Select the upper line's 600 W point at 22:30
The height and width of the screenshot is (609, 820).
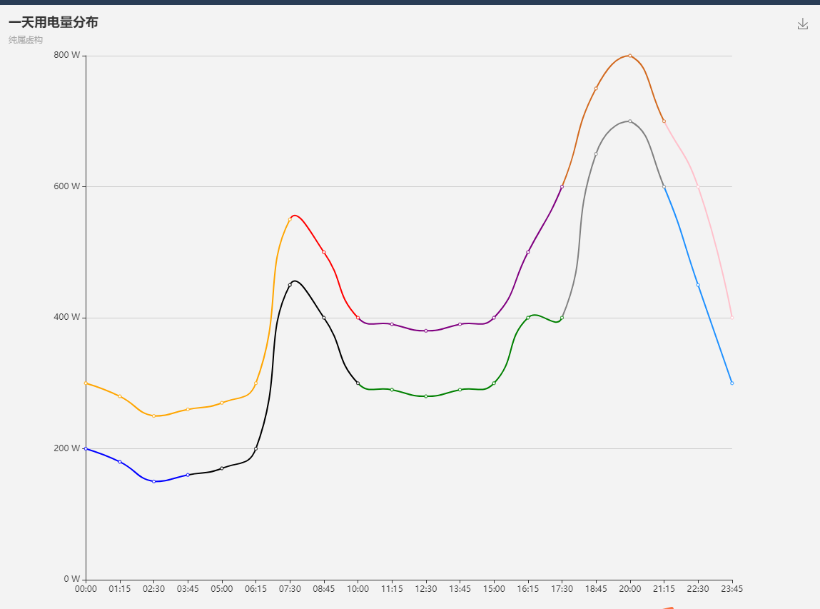click(x=698, y=186)
